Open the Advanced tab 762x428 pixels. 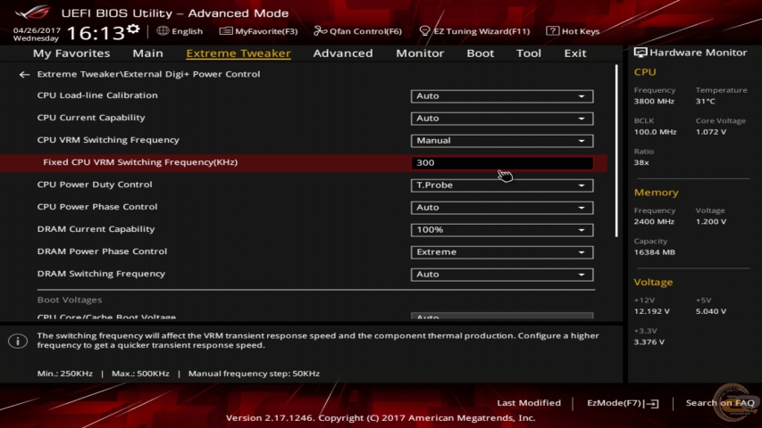343,53
